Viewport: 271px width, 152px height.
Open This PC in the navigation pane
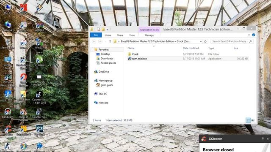pos(102,94)
